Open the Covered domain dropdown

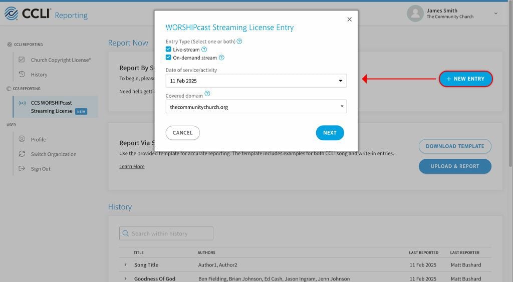[x=256, y=107]
